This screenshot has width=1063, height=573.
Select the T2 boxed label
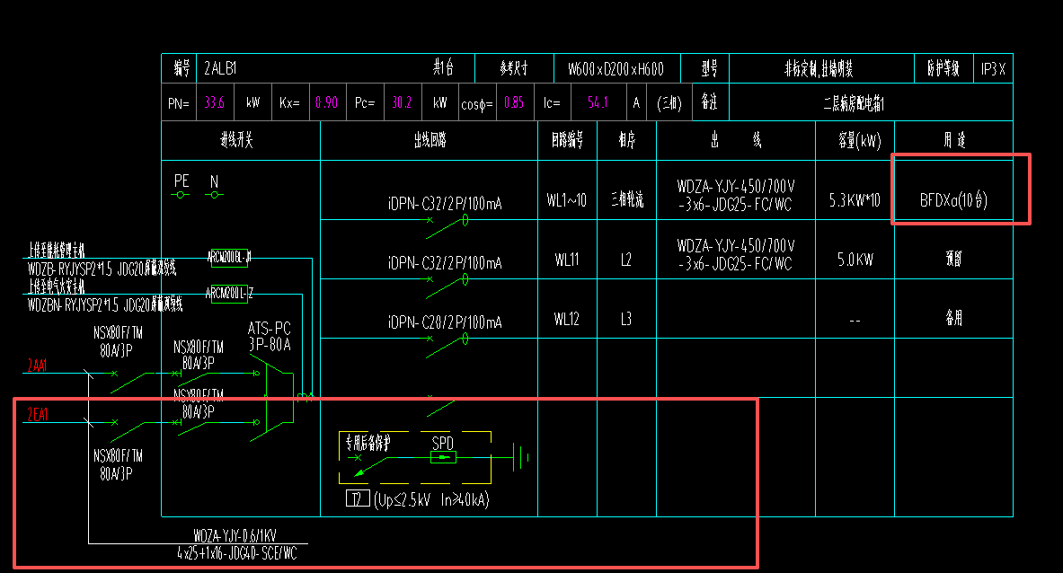coord(357,499)
